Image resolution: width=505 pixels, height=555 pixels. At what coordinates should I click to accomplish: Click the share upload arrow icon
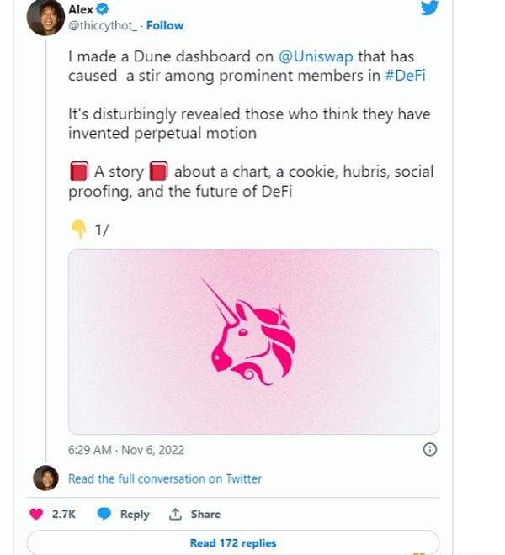176,515
